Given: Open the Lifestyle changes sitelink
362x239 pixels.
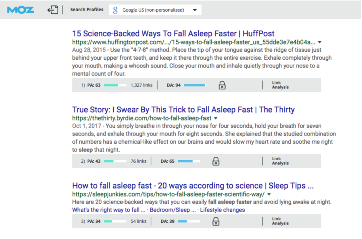Looking at the screenshot, I should 222,210.
